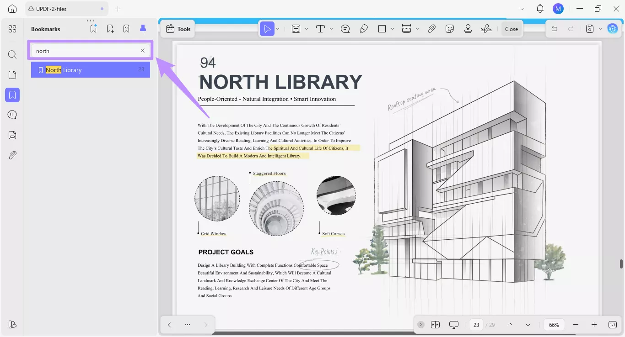Image resolution: width=625 pixels, height=337 pixels.
Task: Attach a file with the paperclip tool
Action: [x=431, y=28]
